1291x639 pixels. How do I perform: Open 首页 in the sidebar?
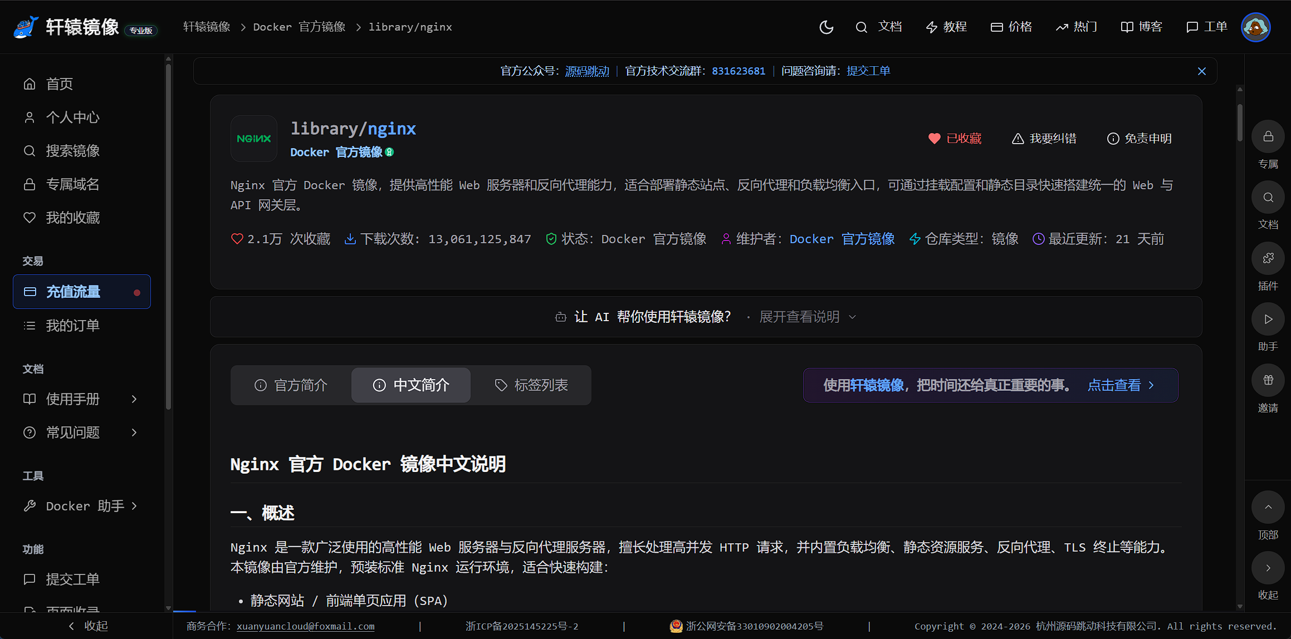82,84
